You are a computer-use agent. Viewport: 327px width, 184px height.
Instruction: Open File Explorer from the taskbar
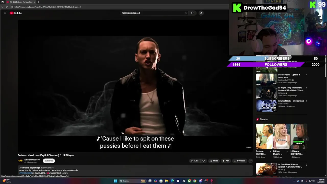pyautogui.click(x=167, y=181)
